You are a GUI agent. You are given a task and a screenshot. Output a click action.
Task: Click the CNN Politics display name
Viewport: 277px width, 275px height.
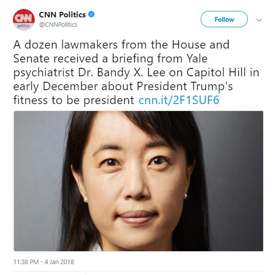coord(62,14)
